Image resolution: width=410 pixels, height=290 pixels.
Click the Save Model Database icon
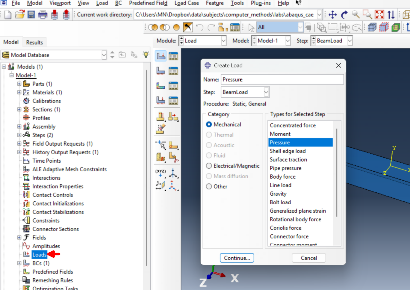click(x=31, y=14)
